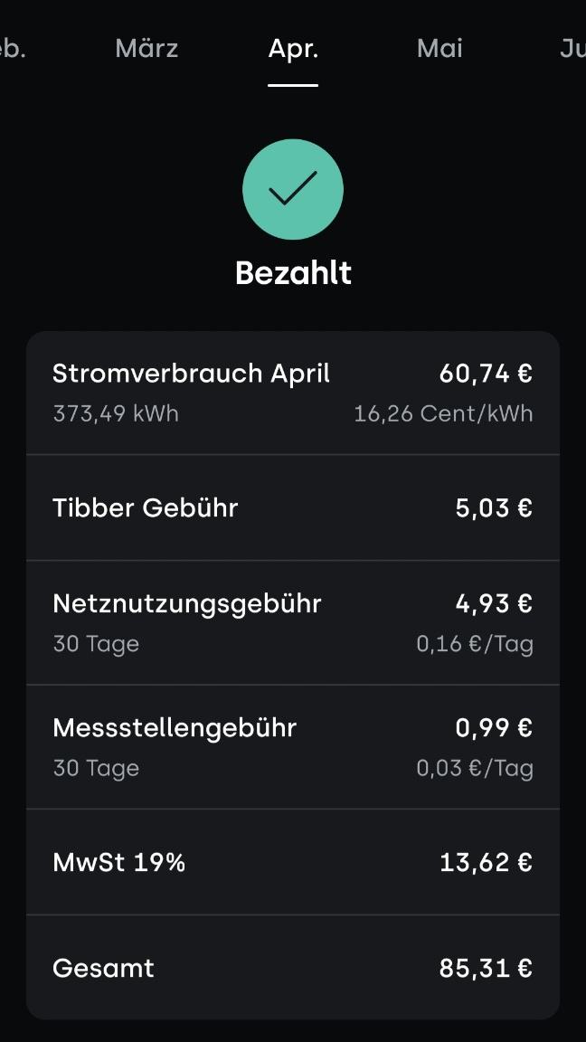The height and width of the screenshot is (1042, 586).
Task: Go to the partially visible Feb. tab
Action: [x=13, y=49]
